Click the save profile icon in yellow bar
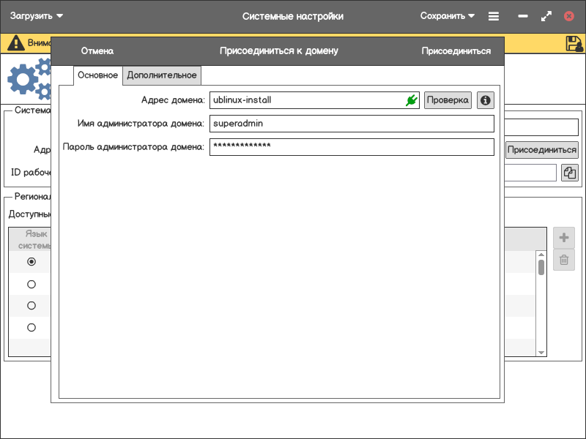This screenshot has height=439, width=586. [574, 43]
